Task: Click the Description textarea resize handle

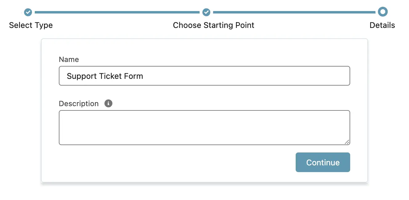Action: pos(347,142)
